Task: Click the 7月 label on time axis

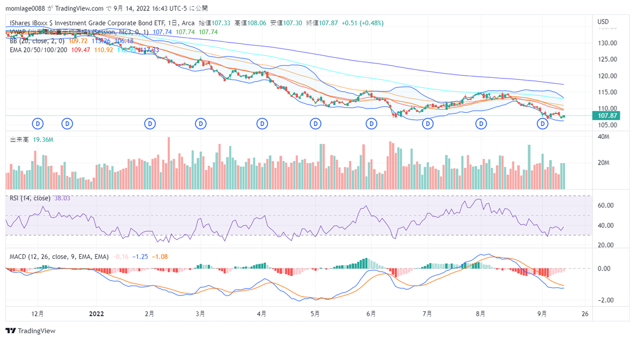Action: 427,314
